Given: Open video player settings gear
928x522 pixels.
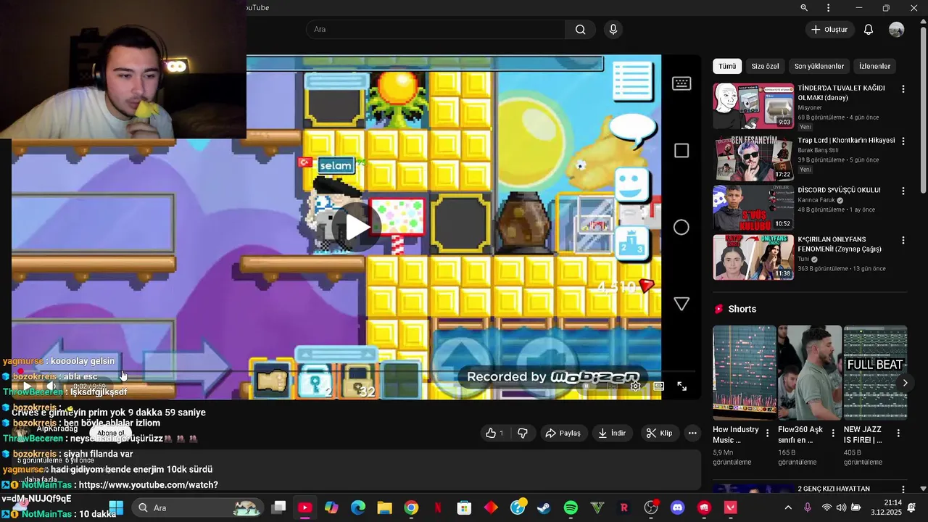Looking at the screenshot, I should click(x=635, y=386).
